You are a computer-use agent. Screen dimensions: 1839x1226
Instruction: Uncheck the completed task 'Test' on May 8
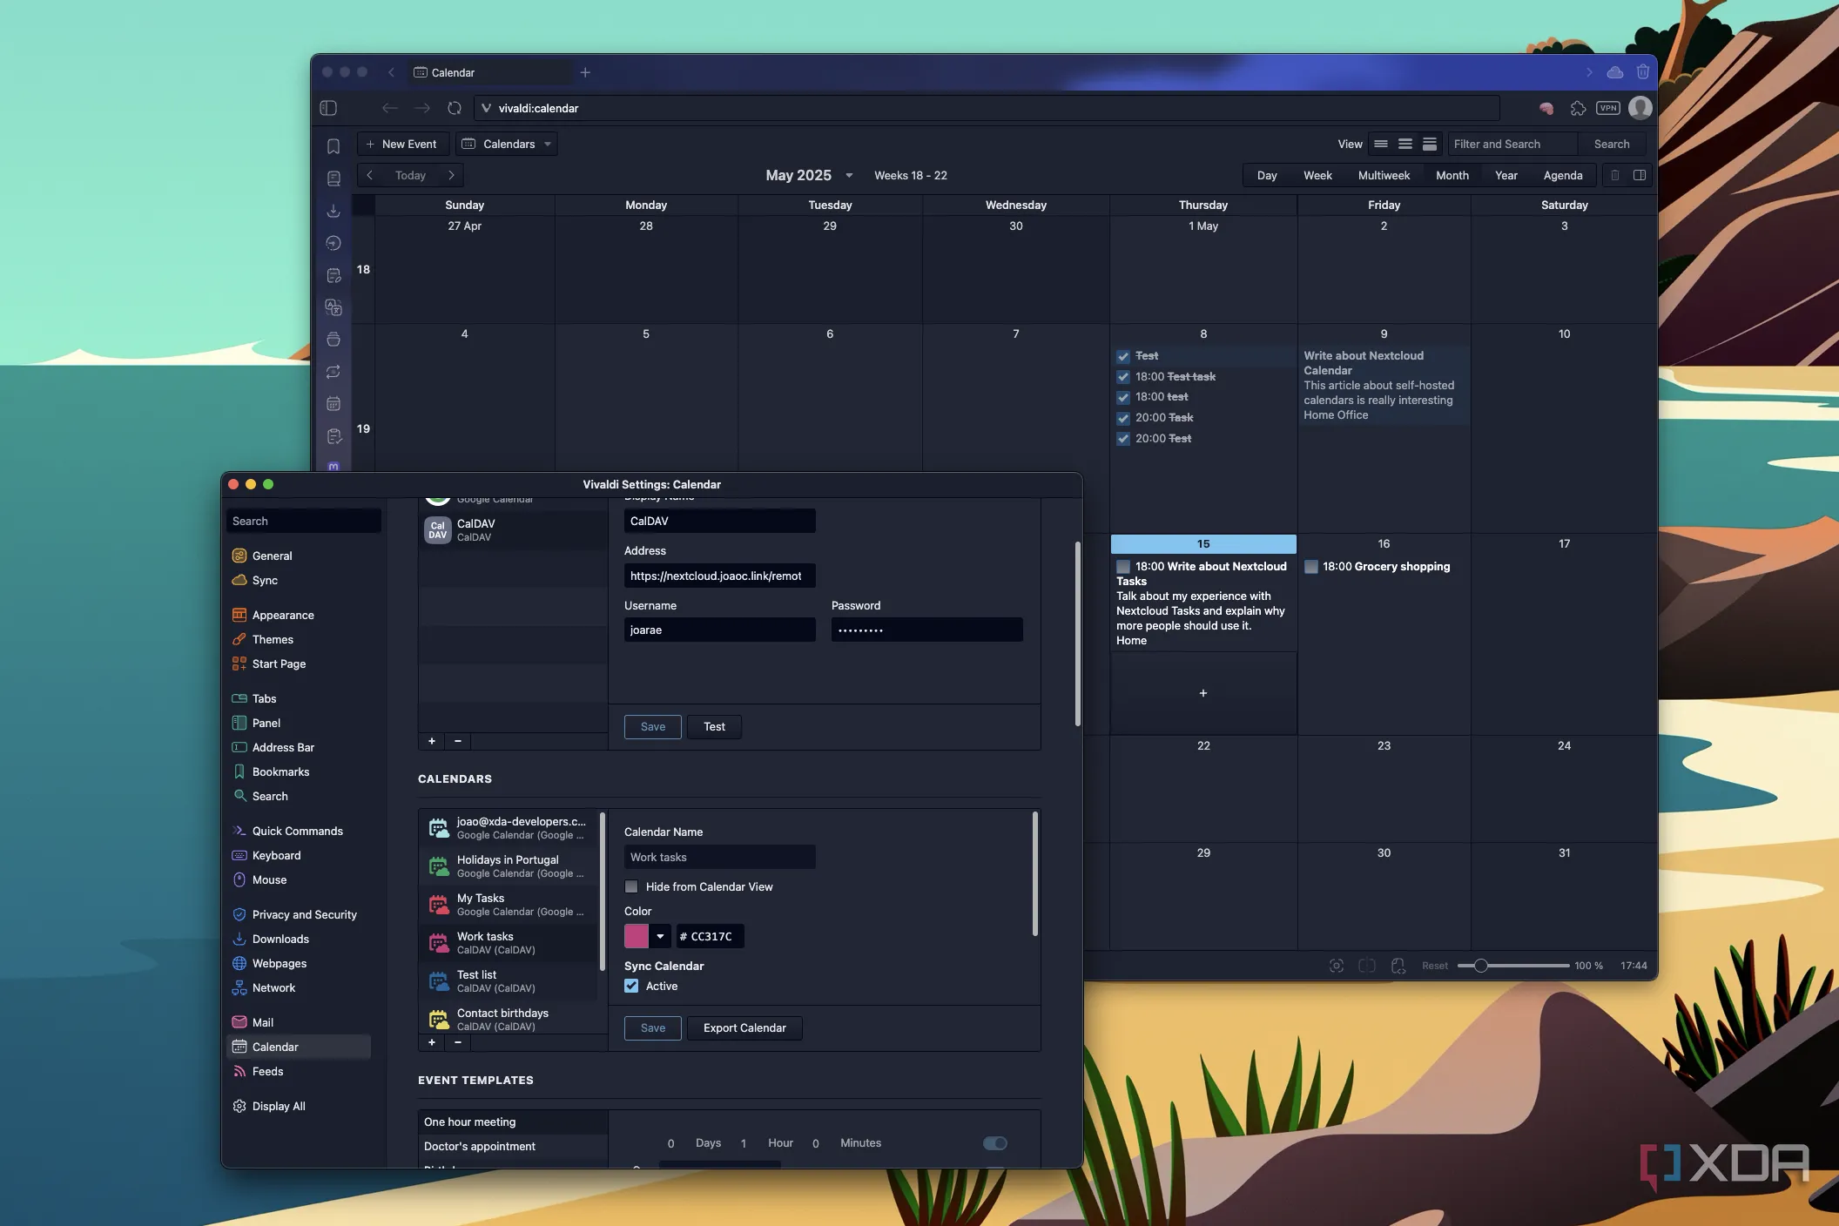pyautogui.click(x=1123, y=356)
